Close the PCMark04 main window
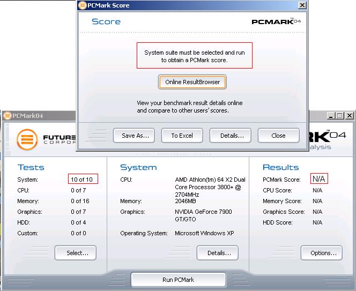356x291 pixels. pos(350,116)
